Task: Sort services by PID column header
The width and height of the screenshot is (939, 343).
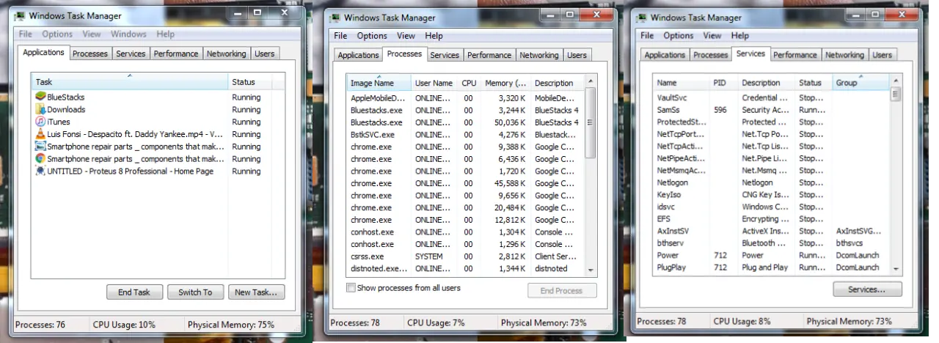Action: (723, 82)
